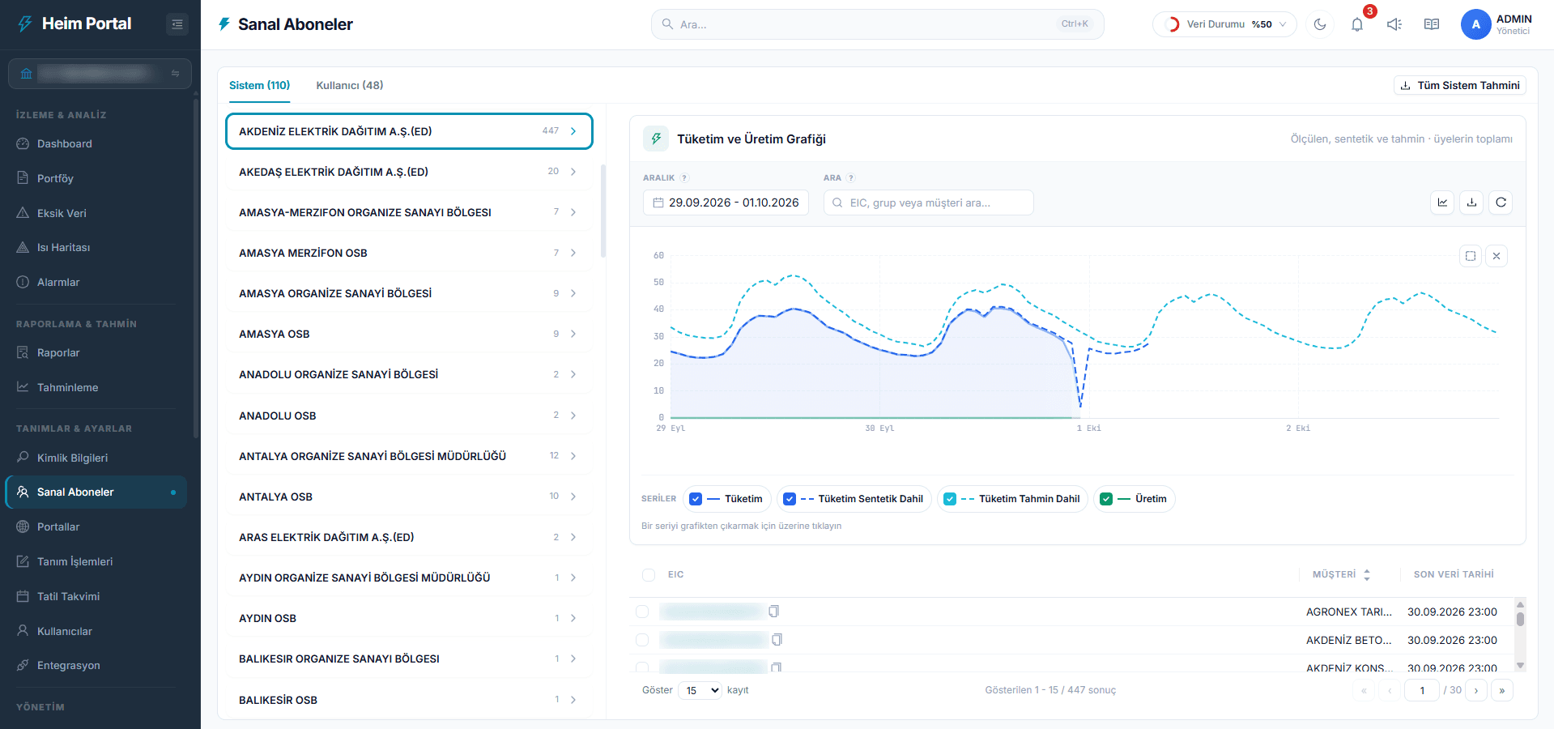Collapse sidebar using the menu icon
This screenshot has height=729, width=1554.
pos(177,24)
